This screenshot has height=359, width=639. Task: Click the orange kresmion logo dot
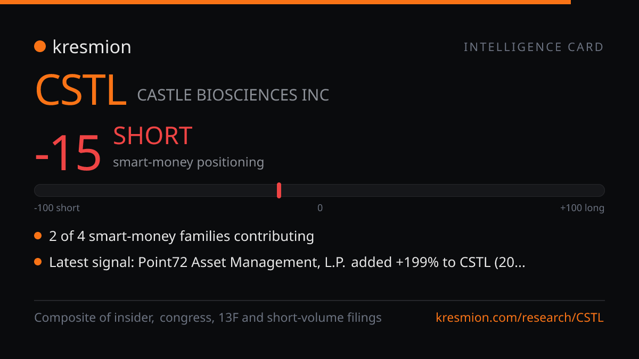(x=40, y=47)
